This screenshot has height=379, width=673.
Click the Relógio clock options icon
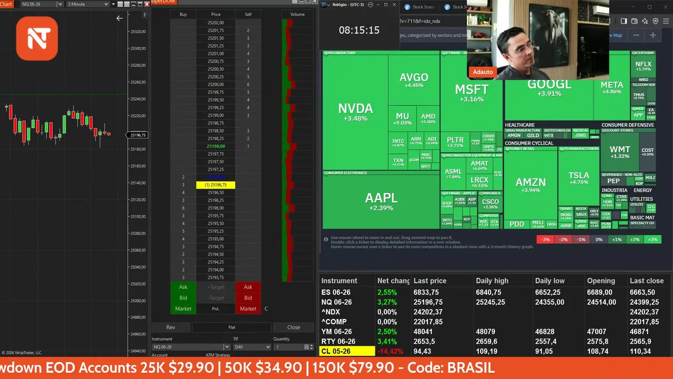pos(370,5)
